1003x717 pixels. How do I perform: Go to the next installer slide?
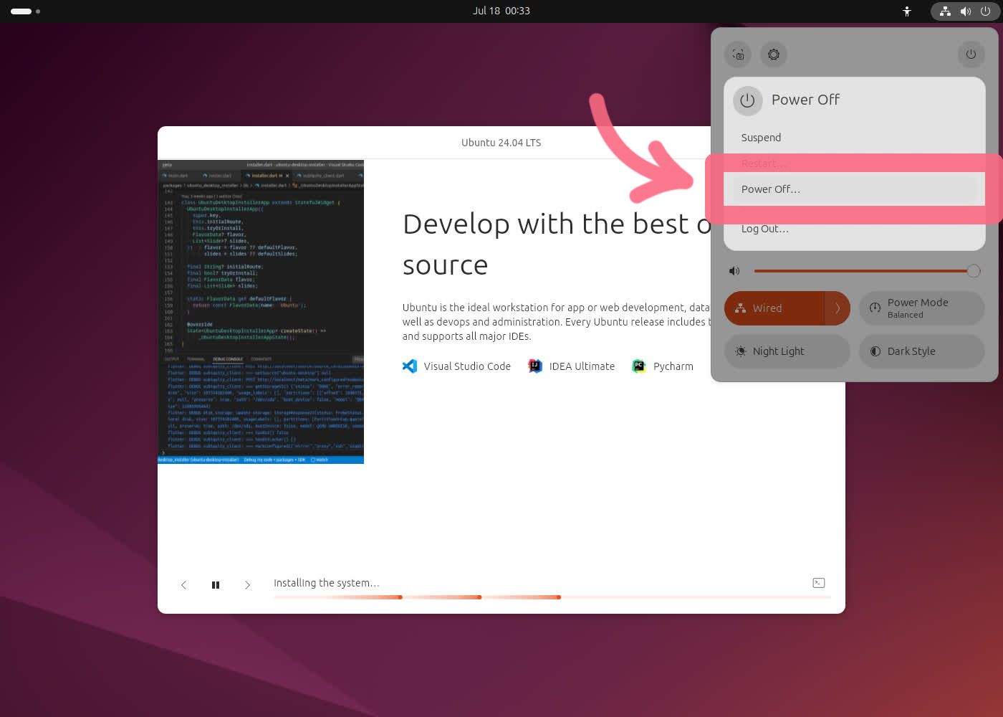(x=247, y=585)
